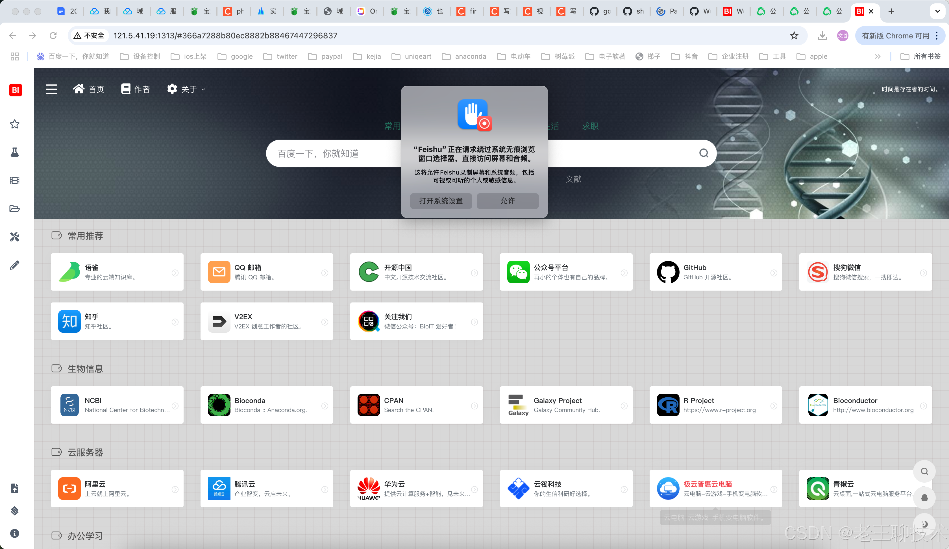The width and height of the screenshot is (949, 549).
Task: Open a new browser tab
Action: pos(891,11)
